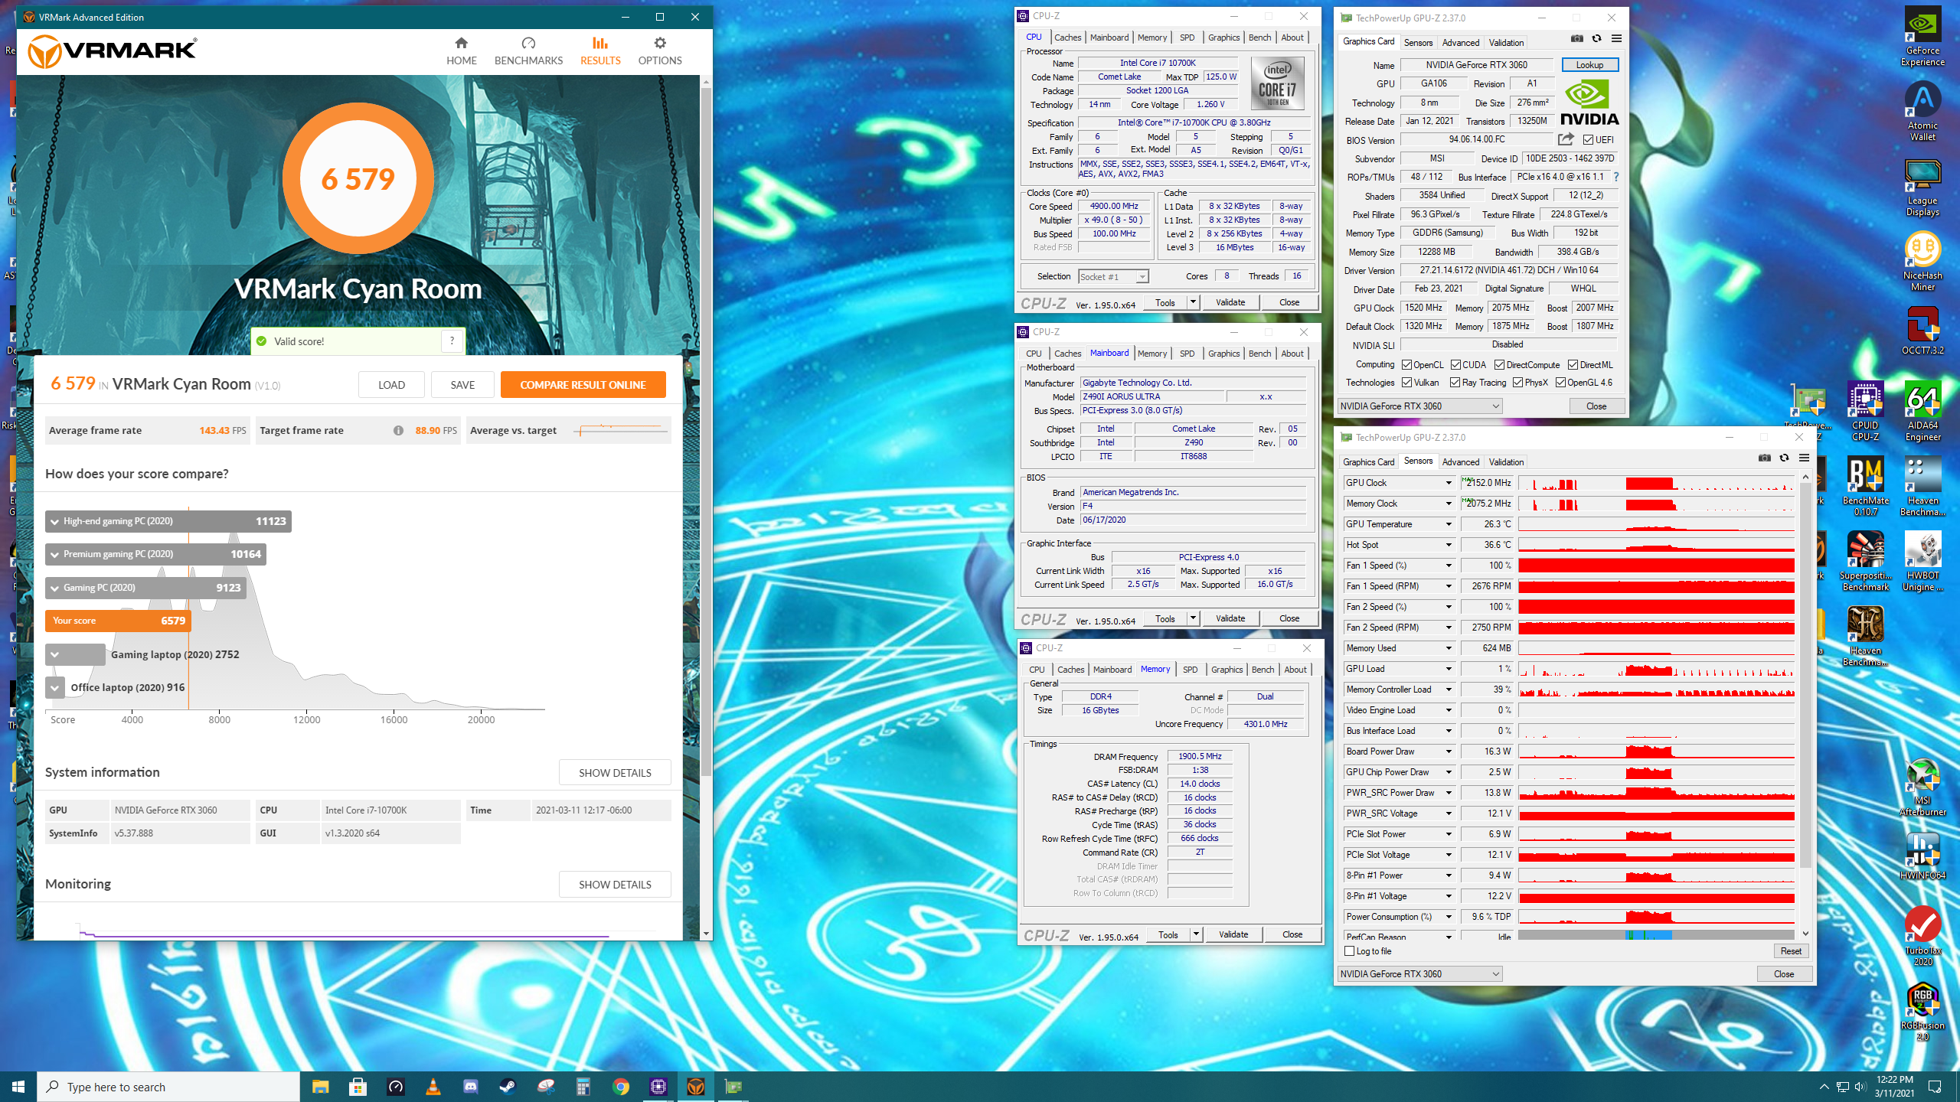
Task: Click the GPU-Z Sensors list scrollbar
Action: pyautogui.click(x=1805, y=673)
